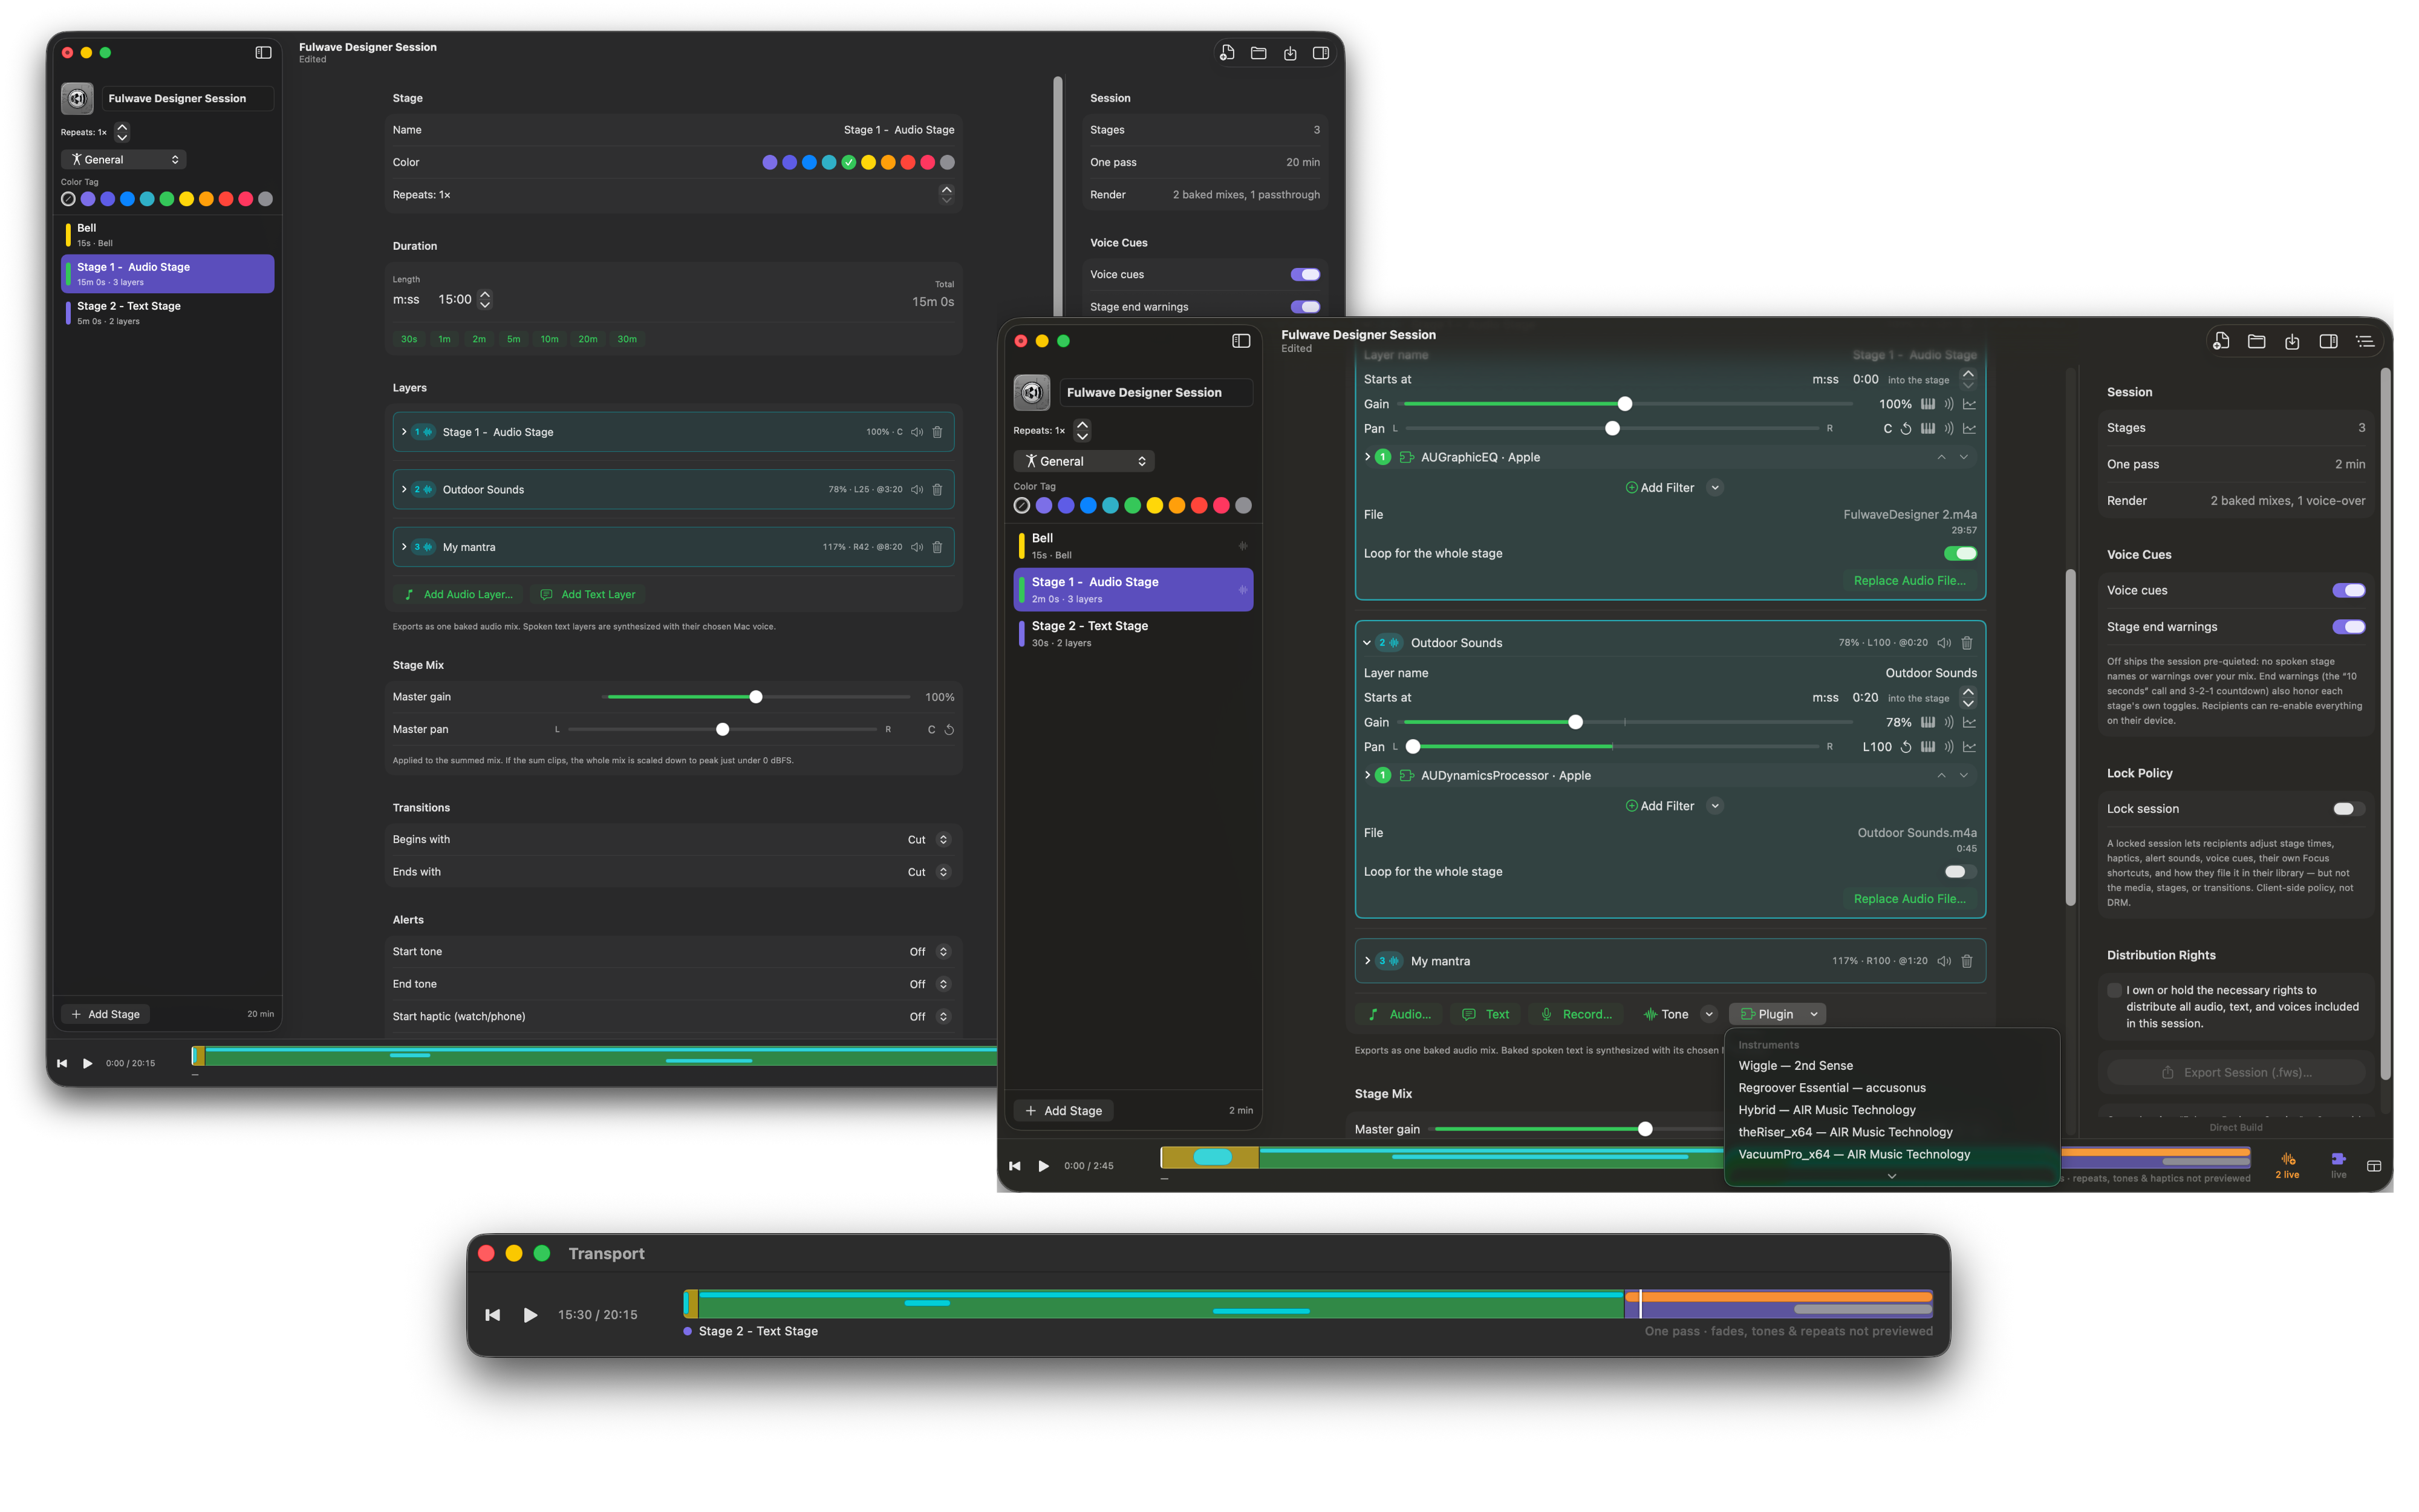Select Stage 2 - Text Stage in back window sidebar
The height and width of the screenshot is (1512, 2419).
coord(167,313)
